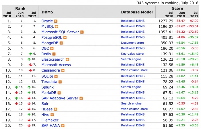The width and height of the screenshot is (201, 129).
Task: Open the Hive link
Action: tap(45, 115)
